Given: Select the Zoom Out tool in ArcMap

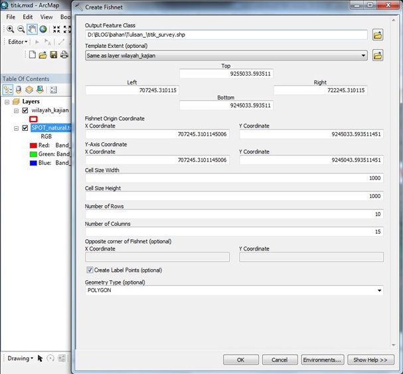Looking at the screenshot, I should [x=21, y=29].
